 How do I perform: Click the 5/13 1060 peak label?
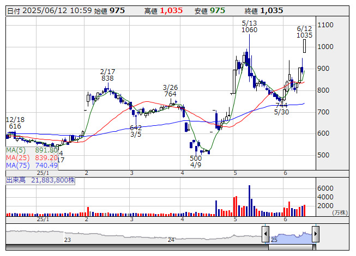pyautogui.click(x=249, y=27)
